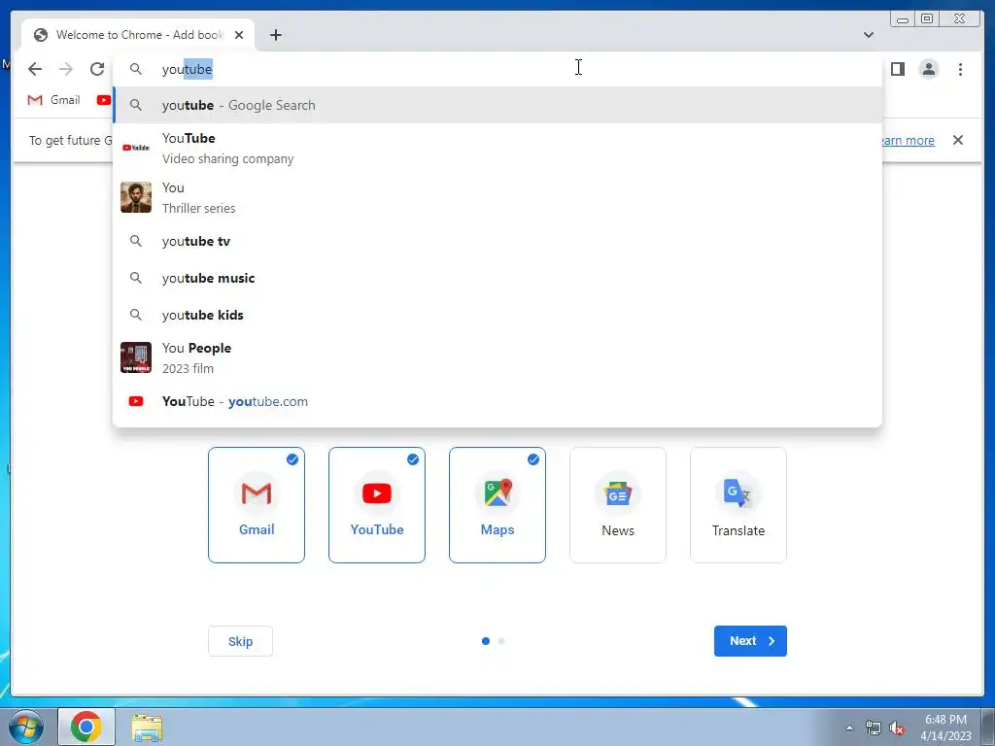Select the 'youtube tv' suggestion
The image size is (995, 746).
pos(497,241)
